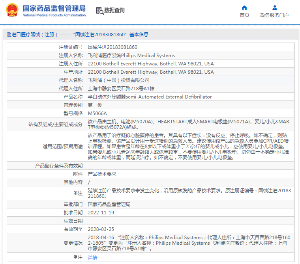Click the document icon before 进口医疗器械
Image resolution: width=300 pixels, height=264 pixels.
tap(9, 35)
